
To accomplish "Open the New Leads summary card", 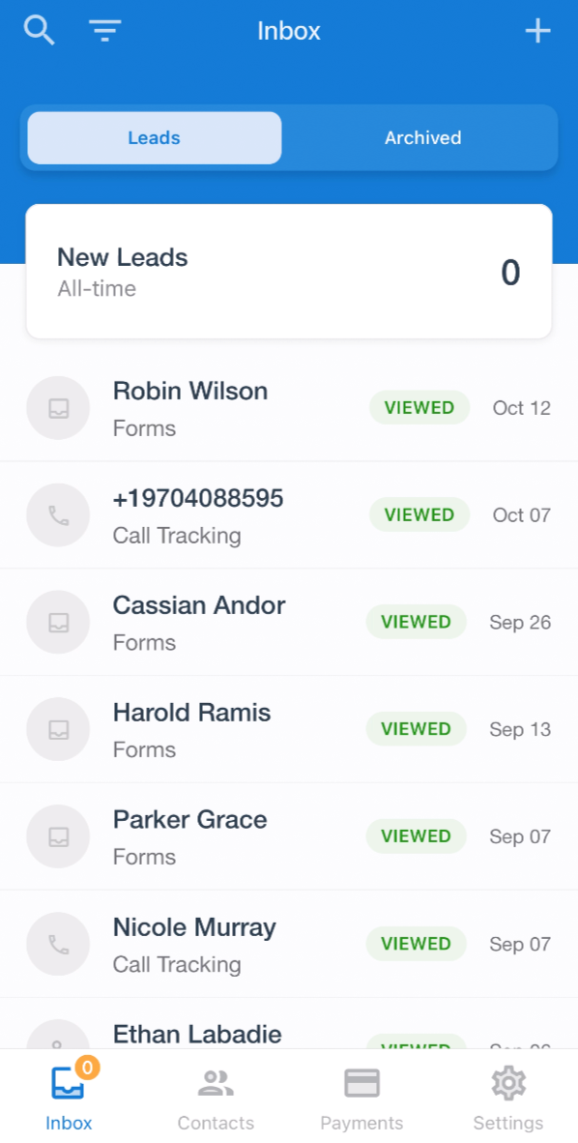I will coord(288,271).
